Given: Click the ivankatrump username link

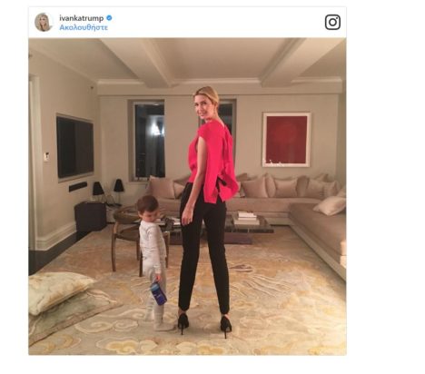Looking at the screenshot, I should pyautogui.click(x=82, y=18).
